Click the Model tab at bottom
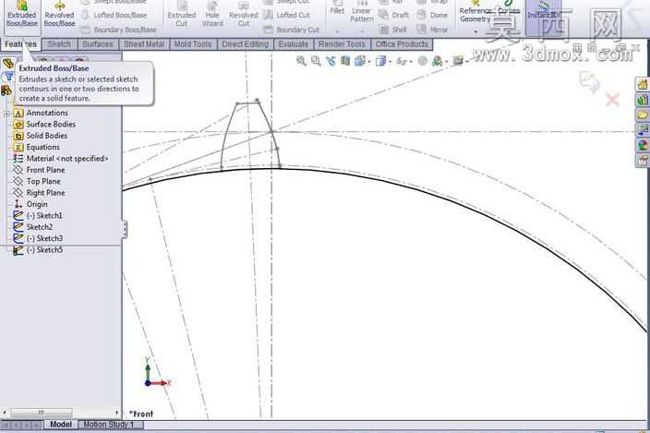 pos(61,425)
